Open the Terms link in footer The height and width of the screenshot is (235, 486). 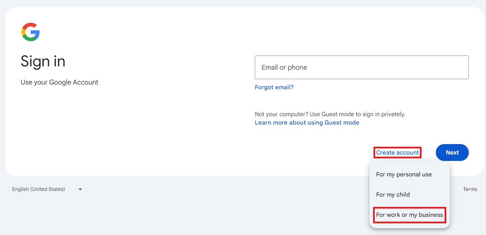470,189
